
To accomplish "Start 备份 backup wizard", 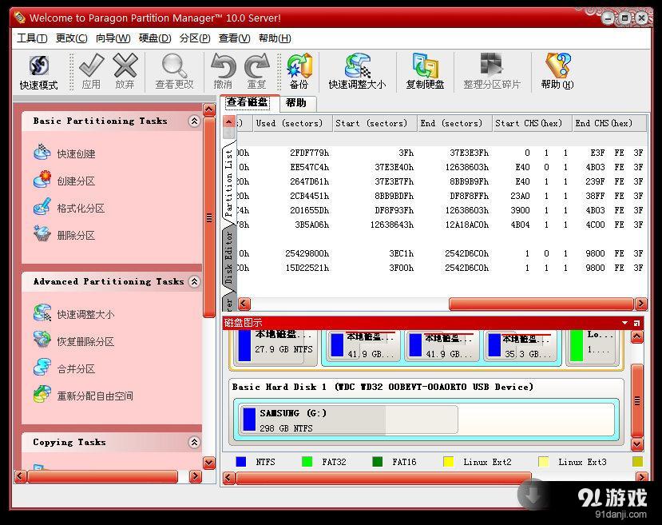I will pyautogui.click(x=299, y=71).
